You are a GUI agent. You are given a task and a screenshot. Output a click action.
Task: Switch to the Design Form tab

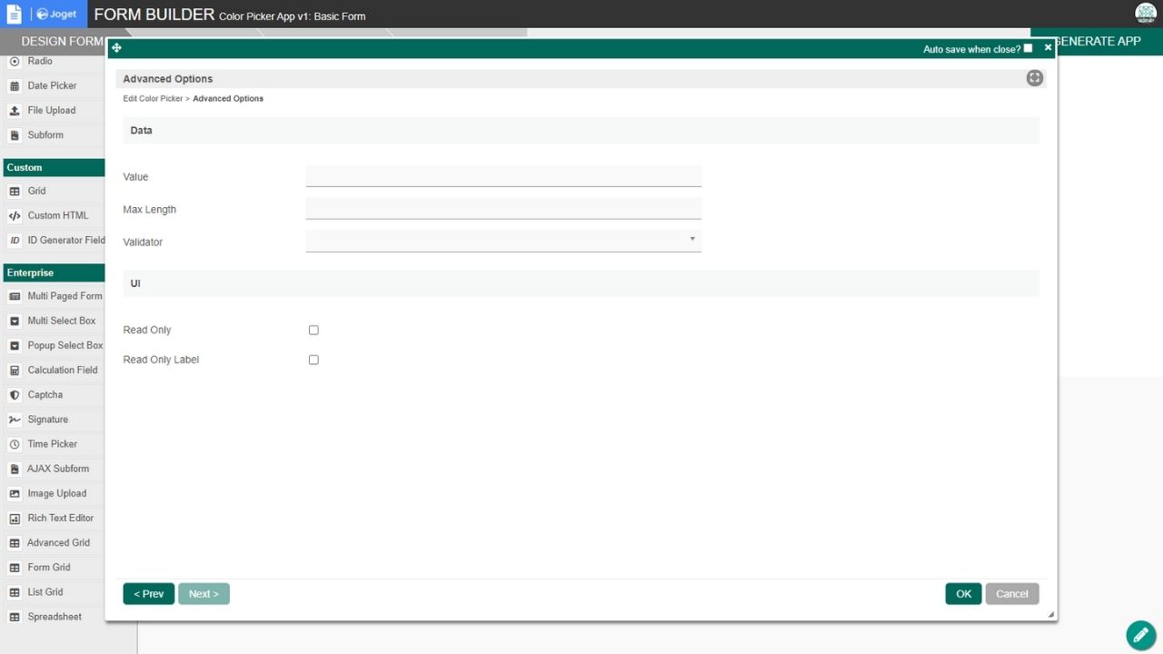point(60,42)
